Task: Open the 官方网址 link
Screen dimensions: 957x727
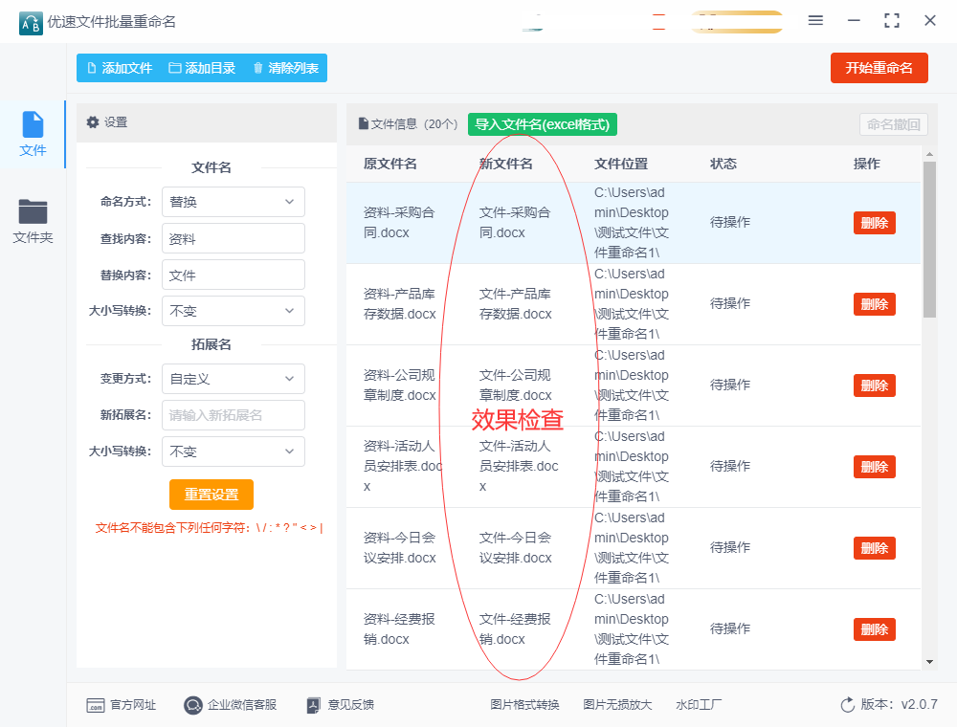Action: click(122, 705)
